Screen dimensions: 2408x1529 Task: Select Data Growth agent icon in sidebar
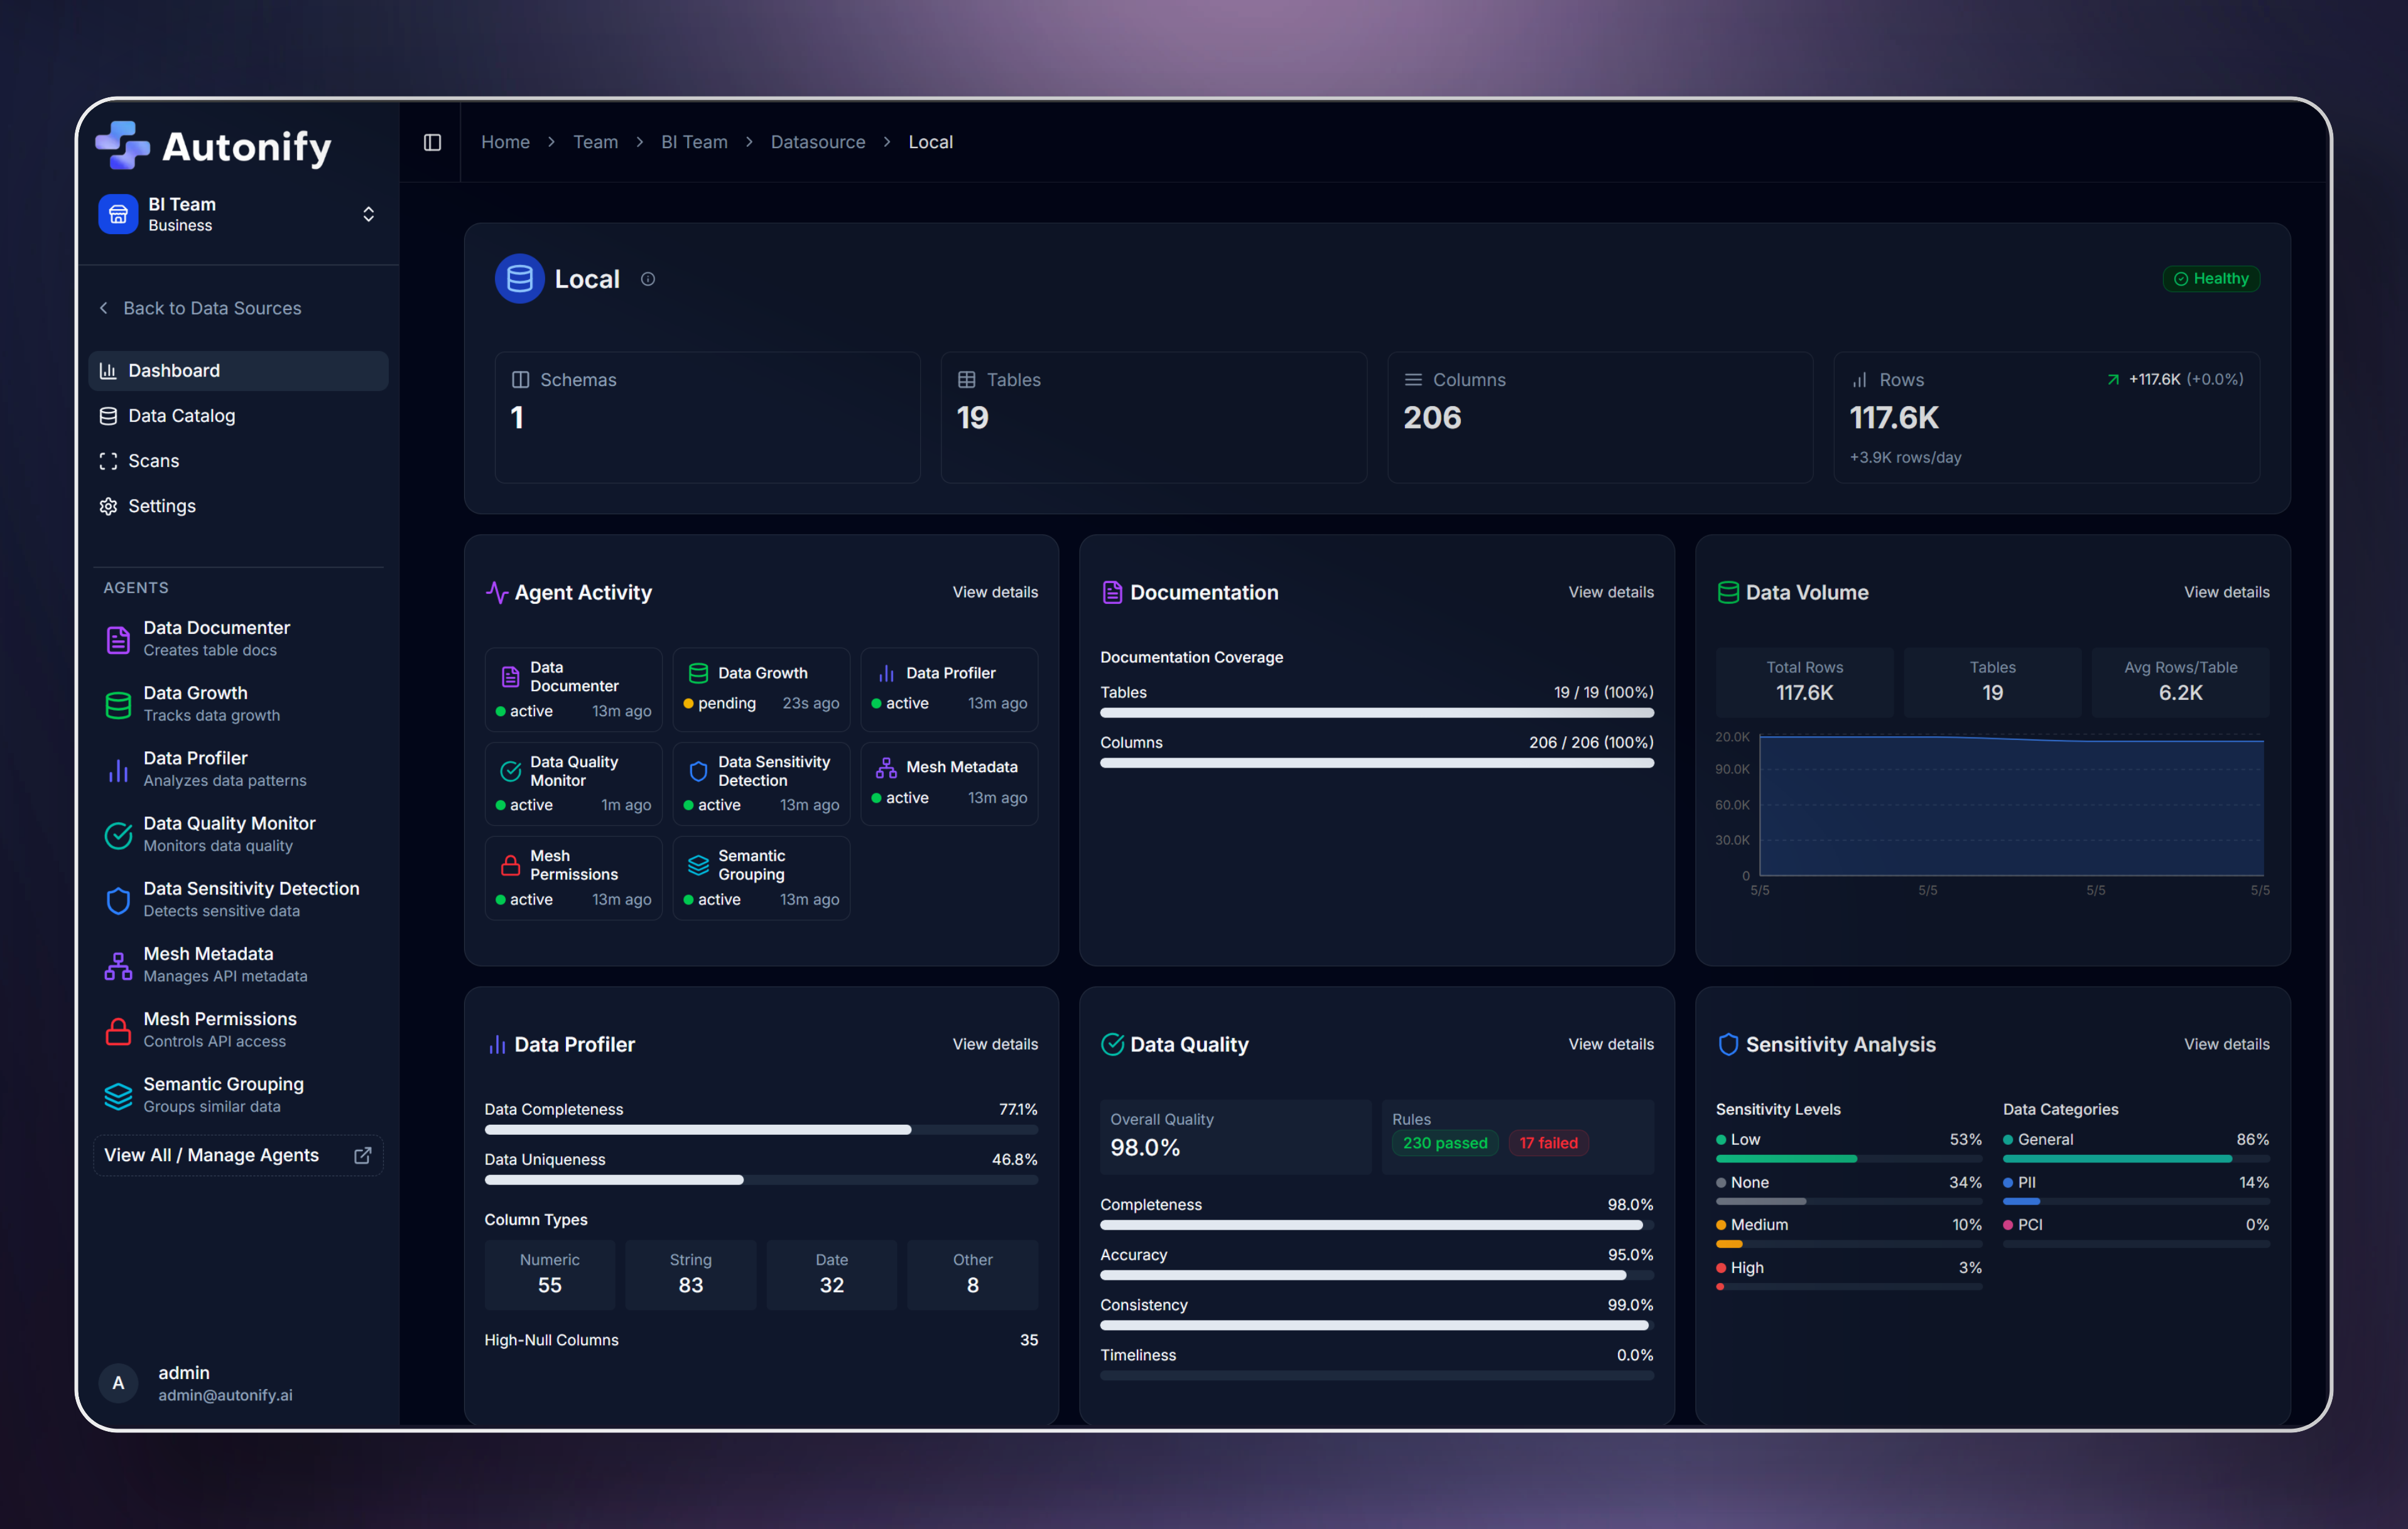[x=118, y=704]
